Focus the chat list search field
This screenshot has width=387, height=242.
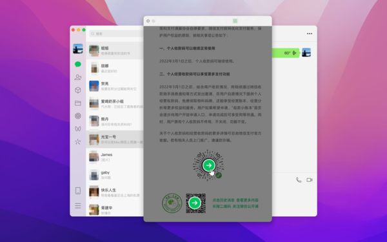(x=116, y=34)
